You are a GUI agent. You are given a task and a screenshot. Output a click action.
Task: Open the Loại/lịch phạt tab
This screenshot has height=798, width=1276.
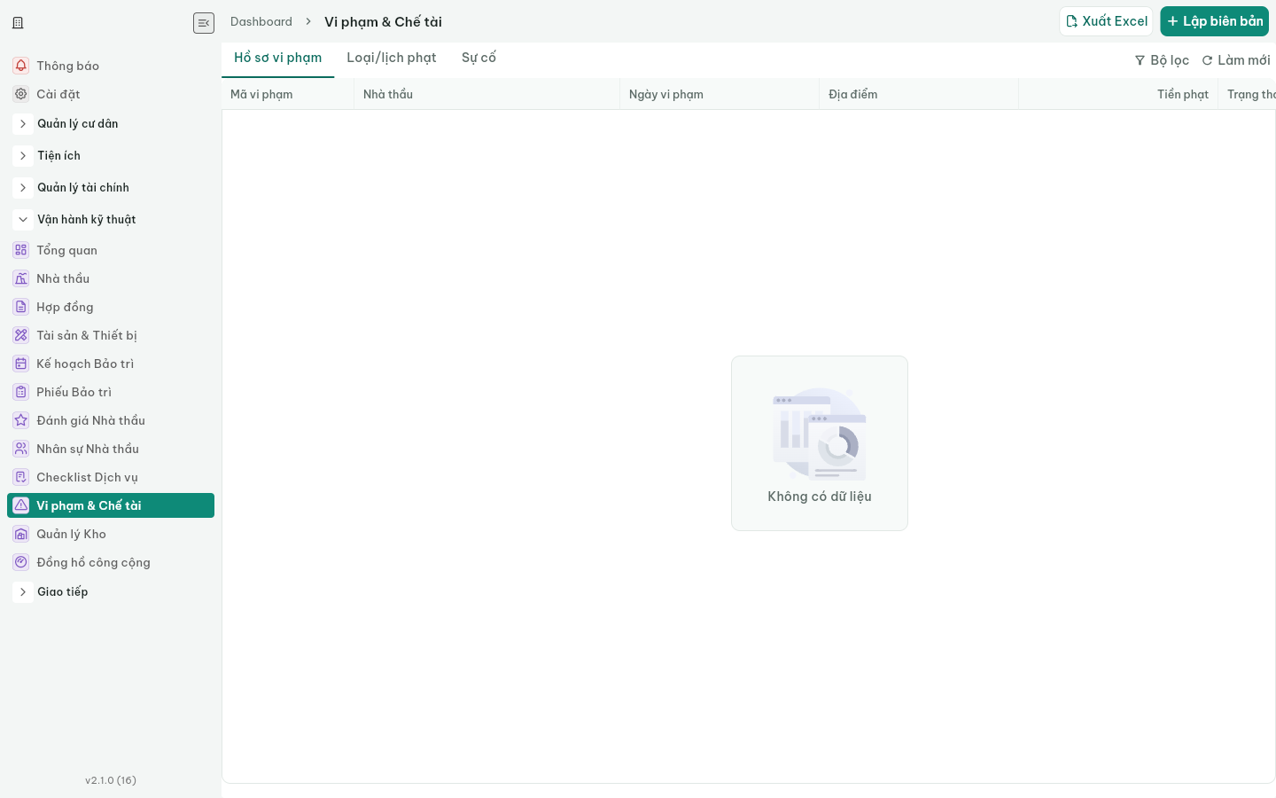point(392,59)
